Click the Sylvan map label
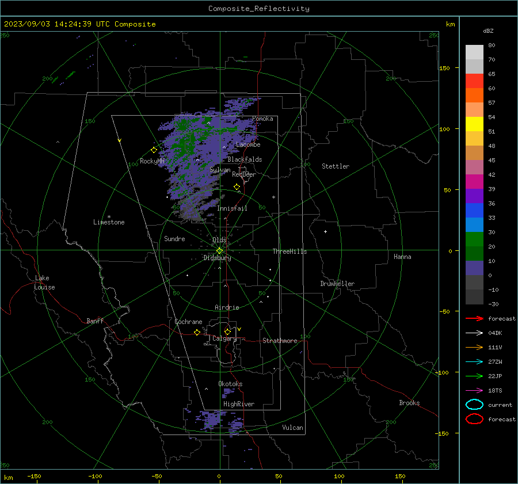Viewport: 518px width, 484px height. [220, 170]
